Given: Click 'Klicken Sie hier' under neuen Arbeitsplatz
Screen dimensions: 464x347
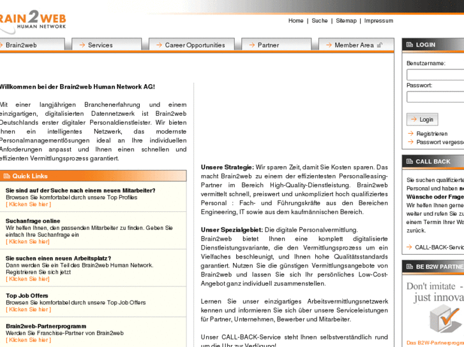Looking at the screenshot, I should coord(27,279).
